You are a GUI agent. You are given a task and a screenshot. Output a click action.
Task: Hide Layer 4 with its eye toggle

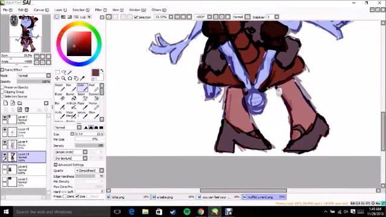pyautogui.click(x=5, y=142)
